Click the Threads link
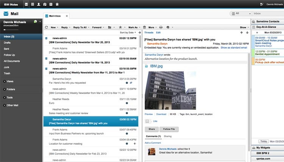This screenshot has height=162, width=284. (x=149, y=33)
